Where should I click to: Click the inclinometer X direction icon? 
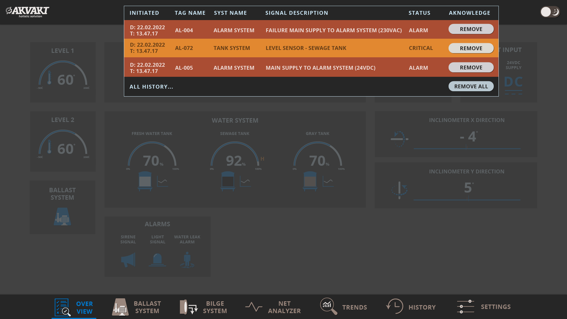click(399, 139)
